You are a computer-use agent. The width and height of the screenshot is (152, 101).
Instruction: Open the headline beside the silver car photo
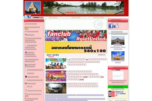click(83, 85)
